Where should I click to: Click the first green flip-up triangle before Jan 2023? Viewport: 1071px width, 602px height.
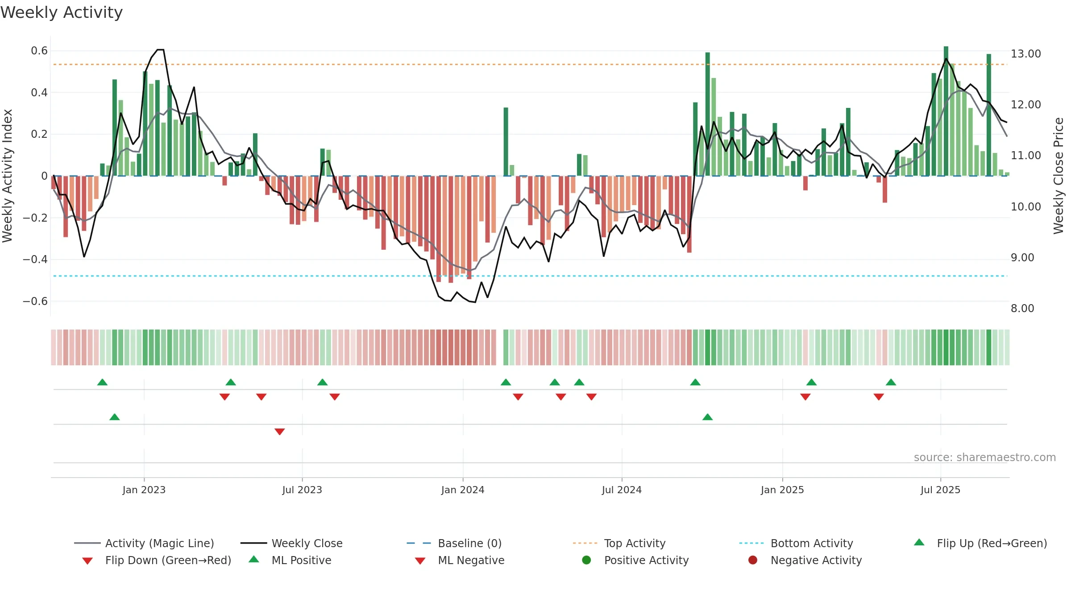click(x=102, y=382)
